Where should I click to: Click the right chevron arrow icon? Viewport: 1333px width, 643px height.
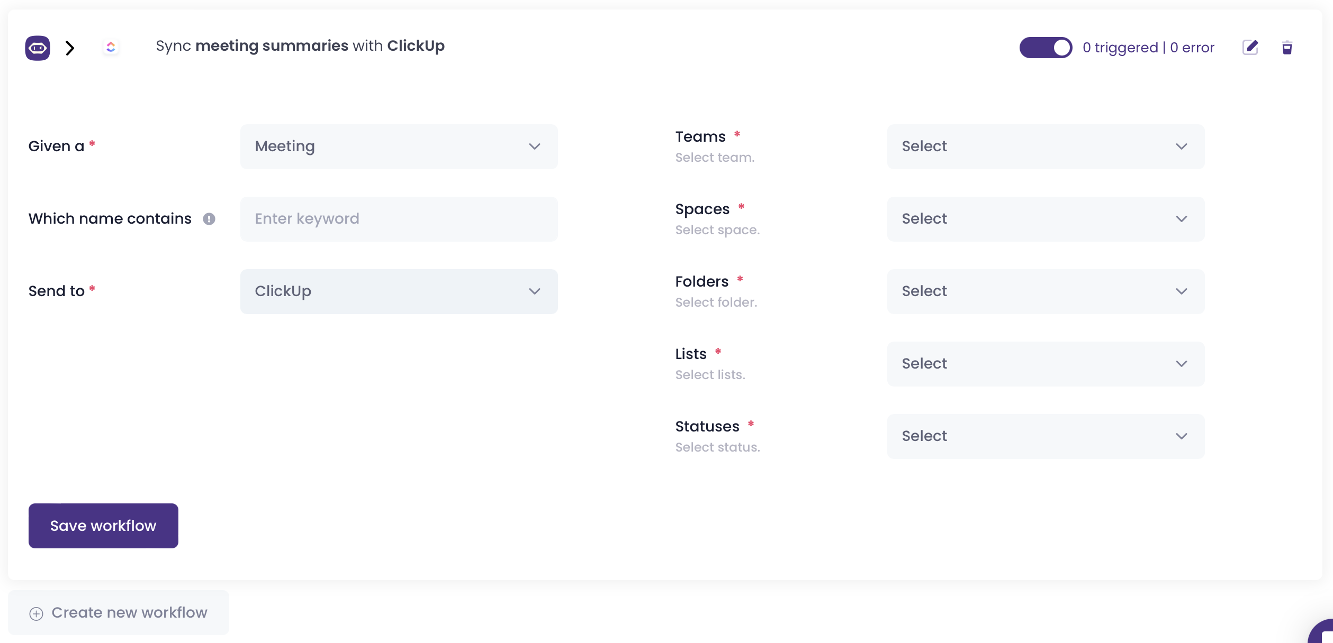click(x=70, y=48)
